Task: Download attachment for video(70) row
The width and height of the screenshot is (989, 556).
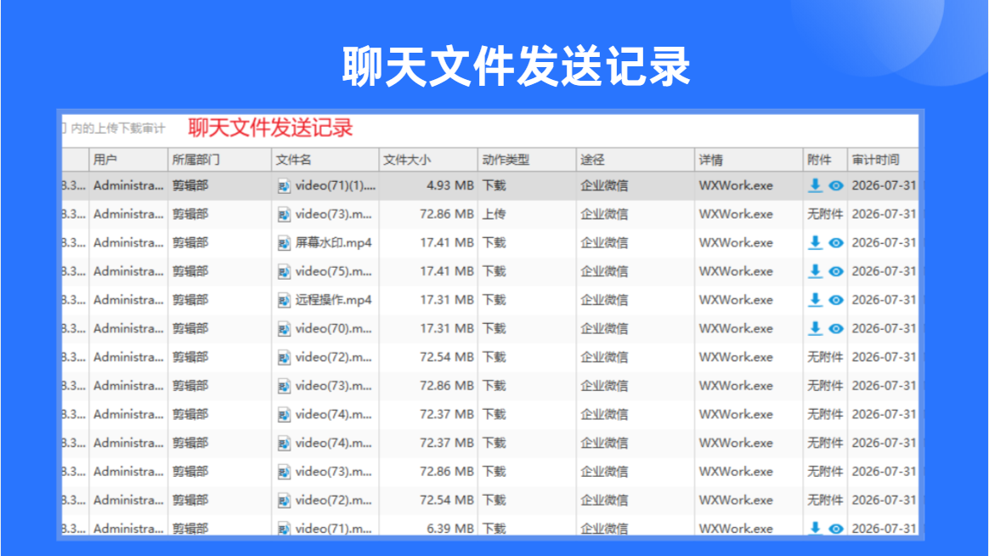Action: click(x=815, y=328)
